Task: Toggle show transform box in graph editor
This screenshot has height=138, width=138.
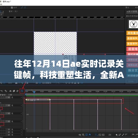Action: pyautogui.click(x=87, y=135)
